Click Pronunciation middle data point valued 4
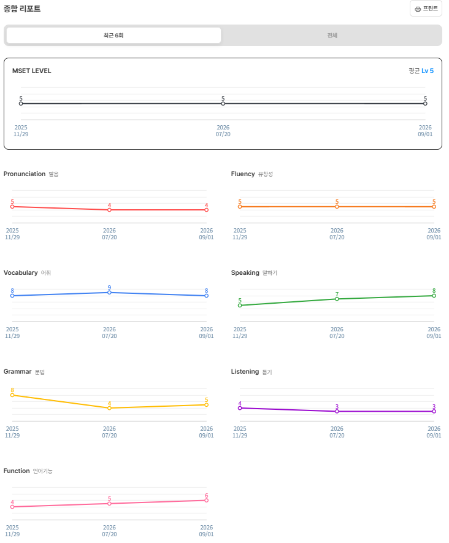 [109, 210]
